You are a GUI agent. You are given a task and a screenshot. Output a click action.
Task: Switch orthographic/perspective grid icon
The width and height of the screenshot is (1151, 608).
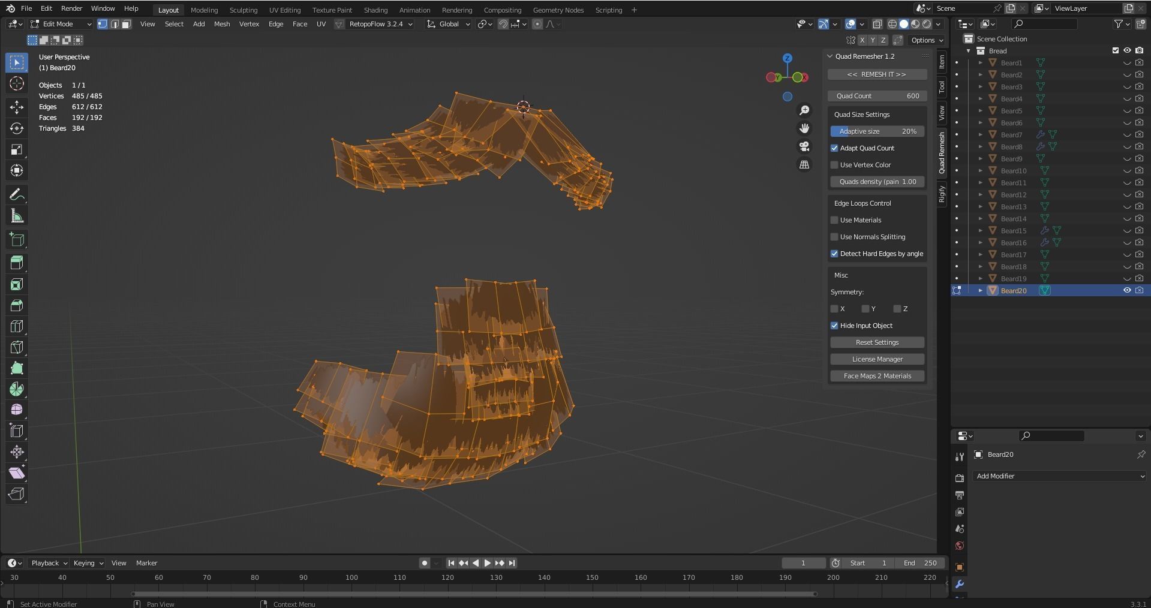point(804,164)
